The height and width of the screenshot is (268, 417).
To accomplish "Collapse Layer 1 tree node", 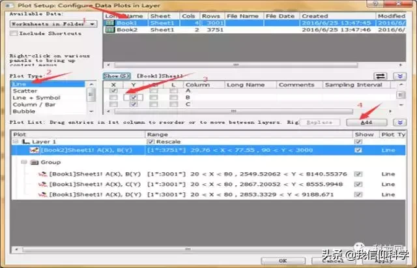I will 16,141.
